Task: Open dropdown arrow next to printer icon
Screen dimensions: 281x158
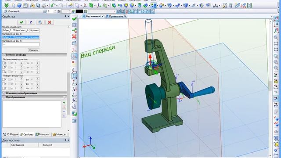Action: [47, 6]
